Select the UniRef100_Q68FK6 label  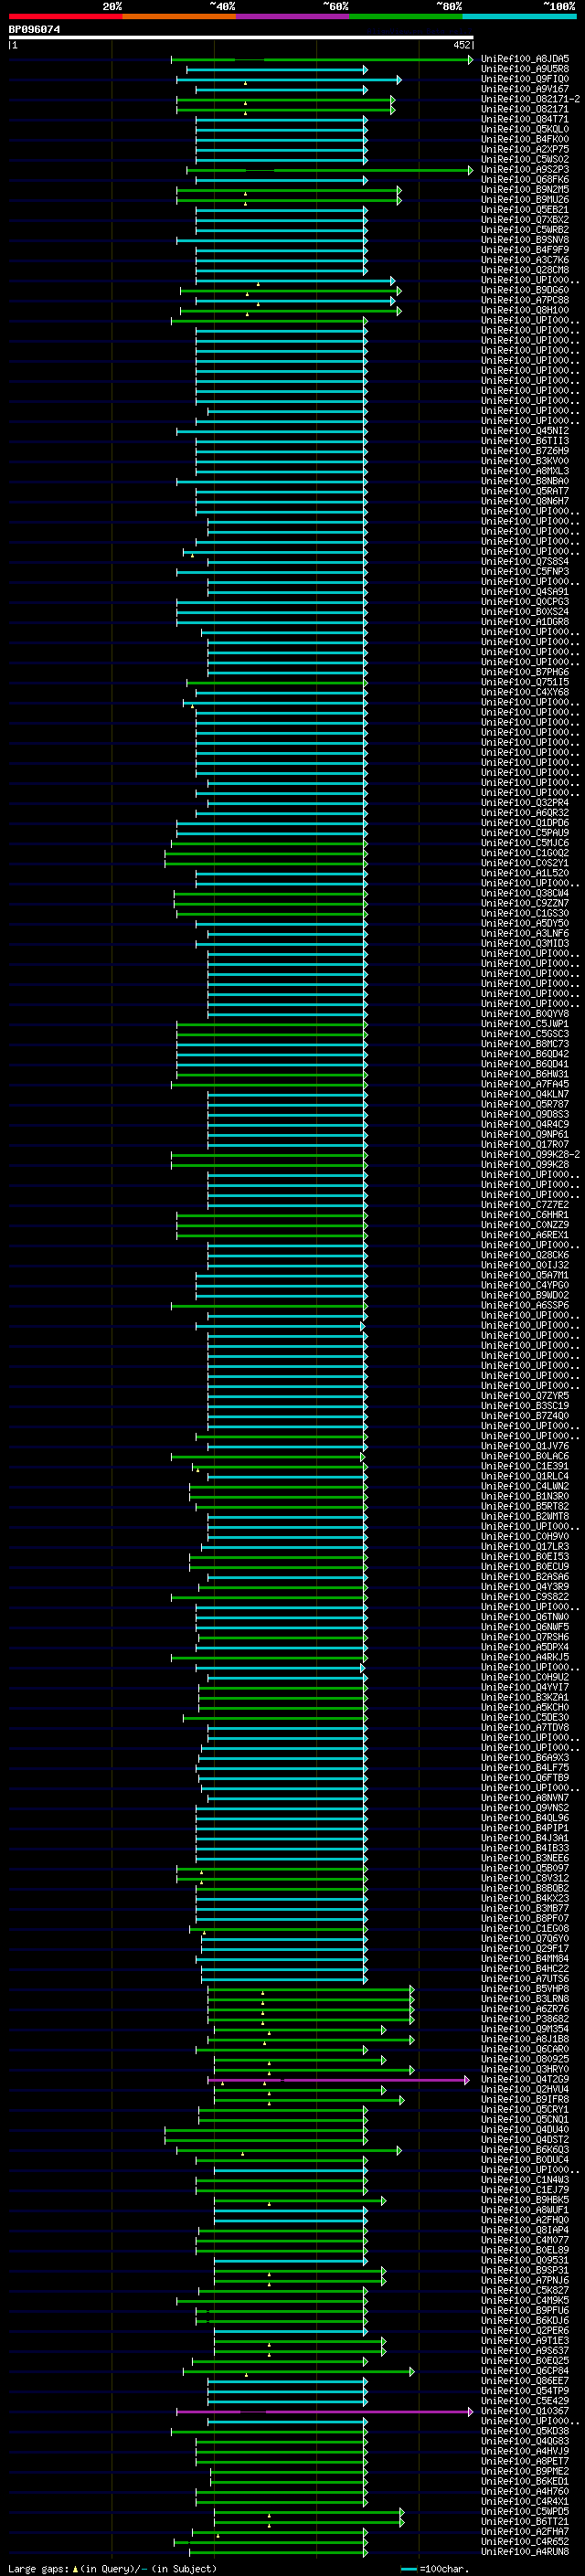(525, 179)
